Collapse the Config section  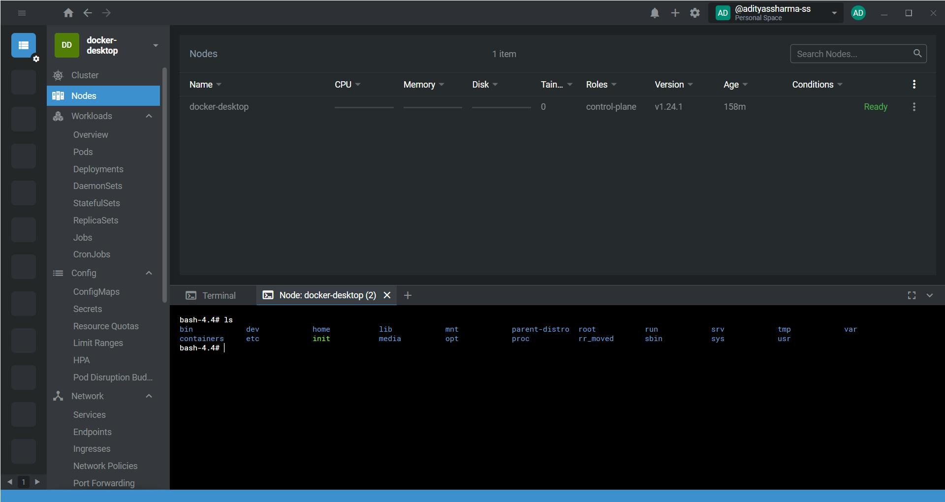[x=149, y=273]
